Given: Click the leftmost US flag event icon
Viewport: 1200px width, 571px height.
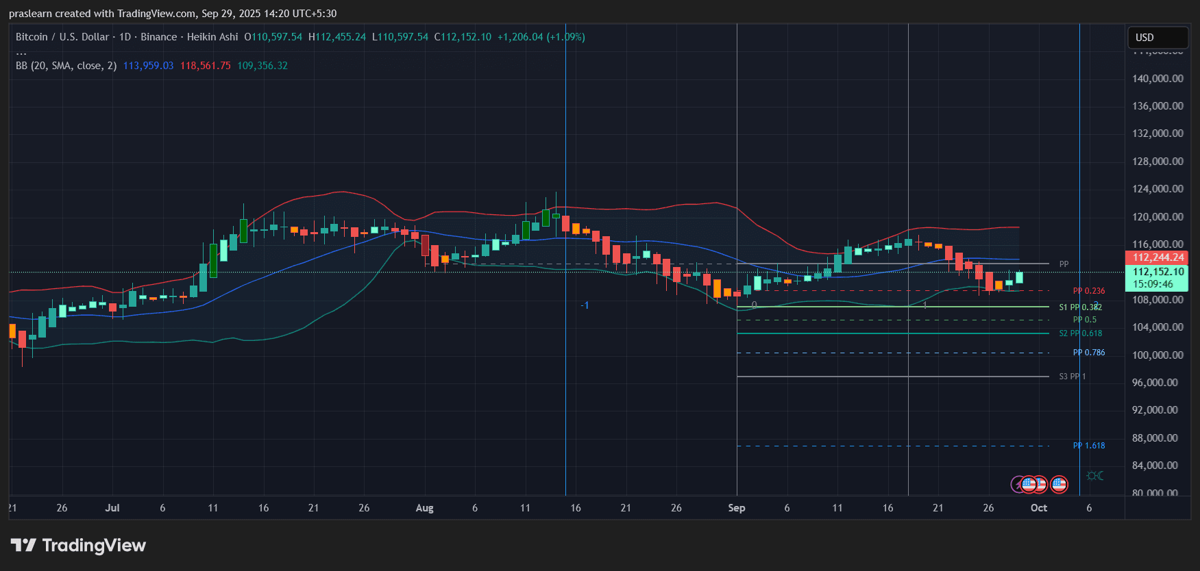Looking at the screenshot, I should 1029,485.
